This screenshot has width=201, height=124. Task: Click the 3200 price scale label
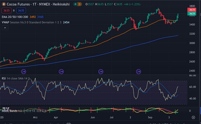point(192,34)
